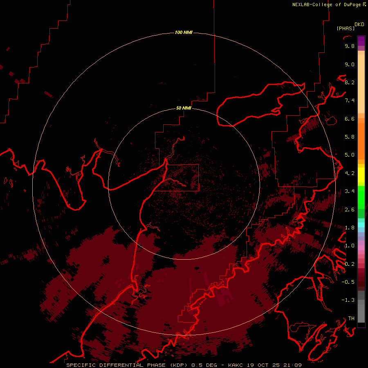
Task: Pick the purple top segment of the color bar
Action: pos(361,41)
